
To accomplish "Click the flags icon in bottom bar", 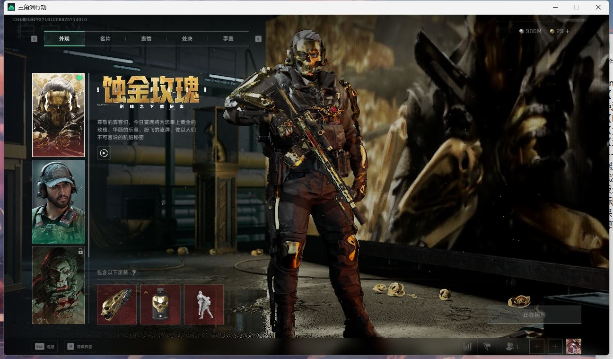I will [x=488, y=346].
